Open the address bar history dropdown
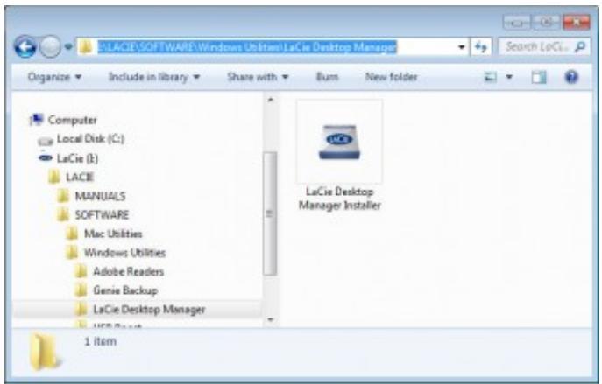The image size is (602, 384). (462, 47)
